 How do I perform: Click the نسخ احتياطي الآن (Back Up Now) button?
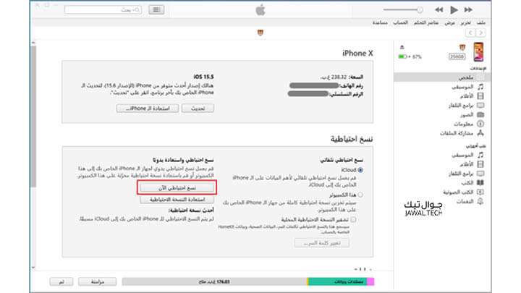tap(177, 187)
